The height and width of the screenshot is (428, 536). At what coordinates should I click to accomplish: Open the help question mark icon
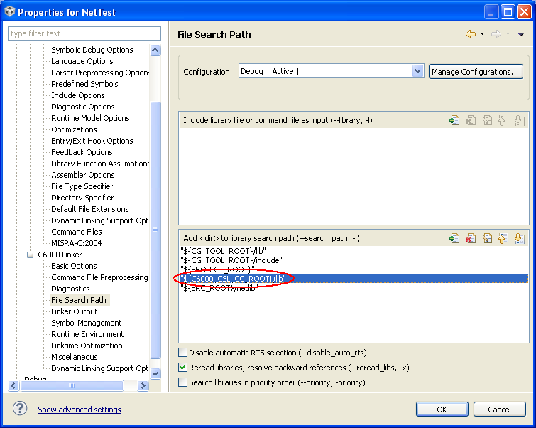[x=20, y=408]
